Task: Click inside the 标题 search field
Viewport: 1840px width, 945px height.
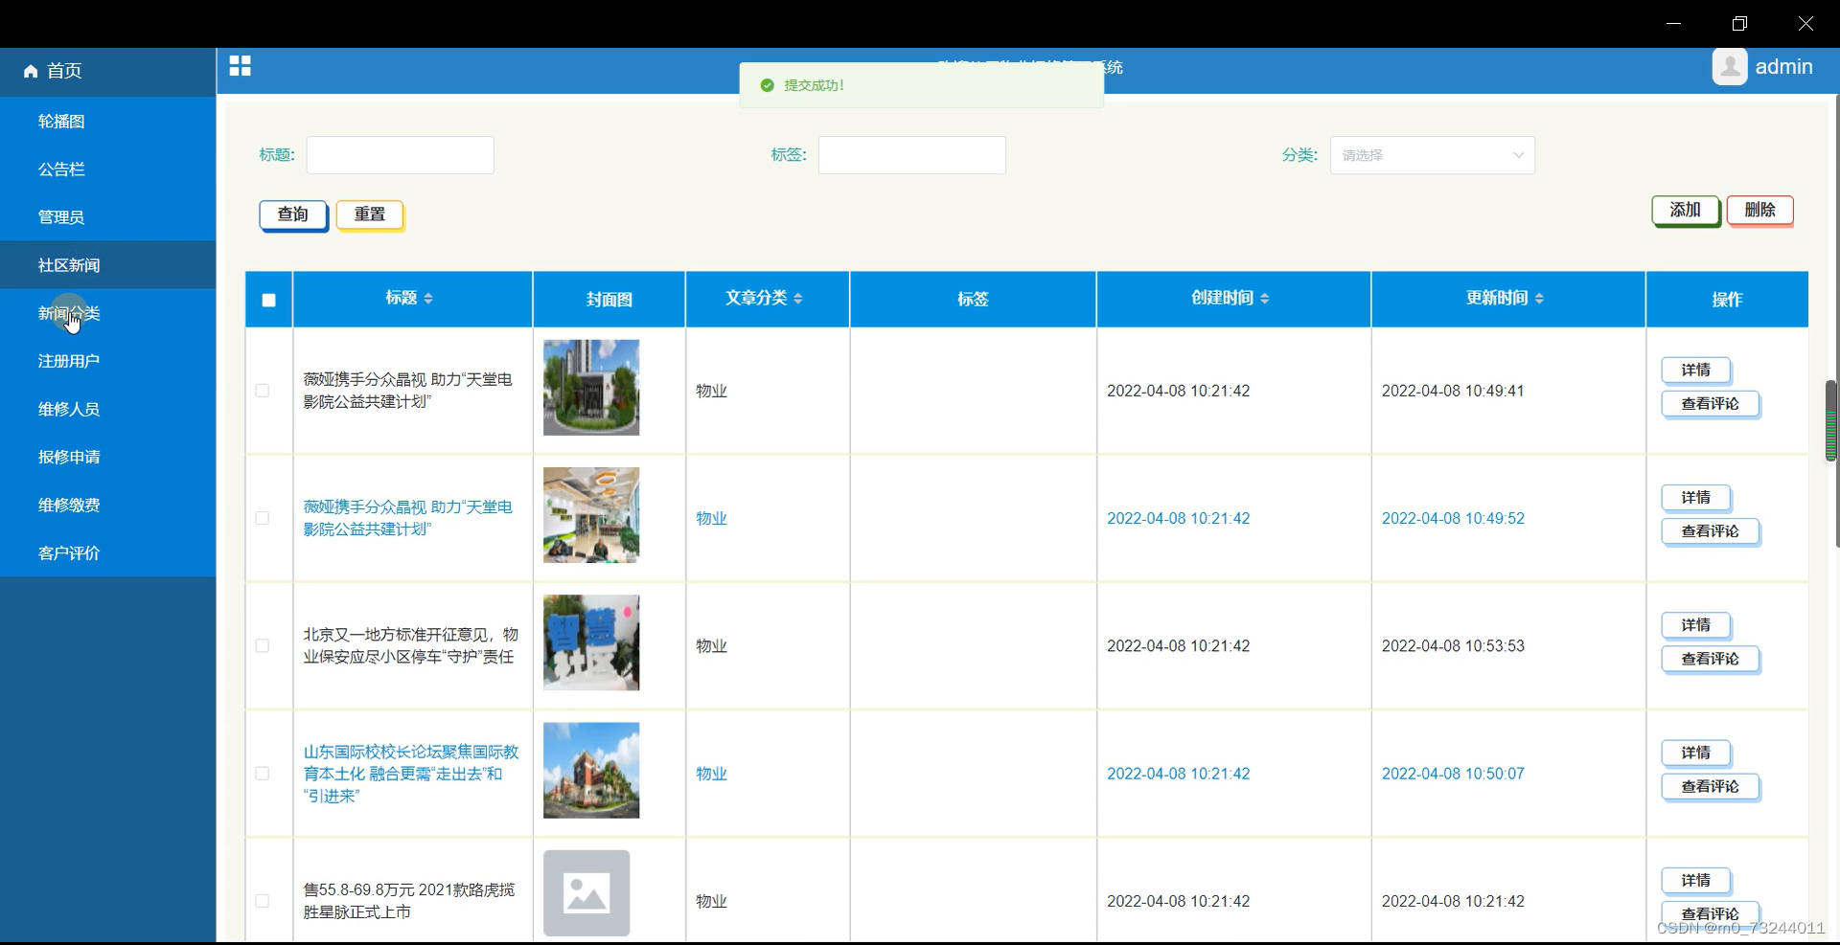Action: point(400,154)
